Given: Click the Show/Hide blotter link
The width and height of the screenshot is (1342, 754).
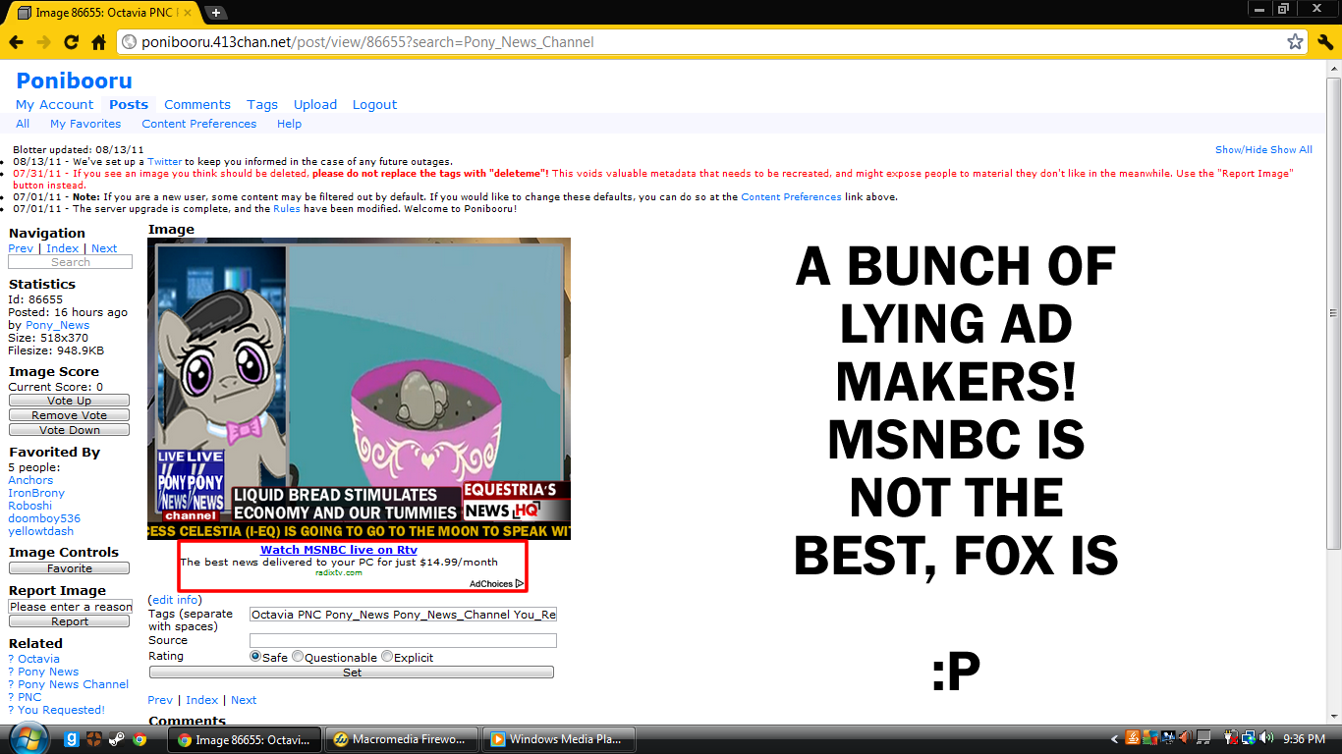Looking at the screenshot, I should (x=1242, y=150).
